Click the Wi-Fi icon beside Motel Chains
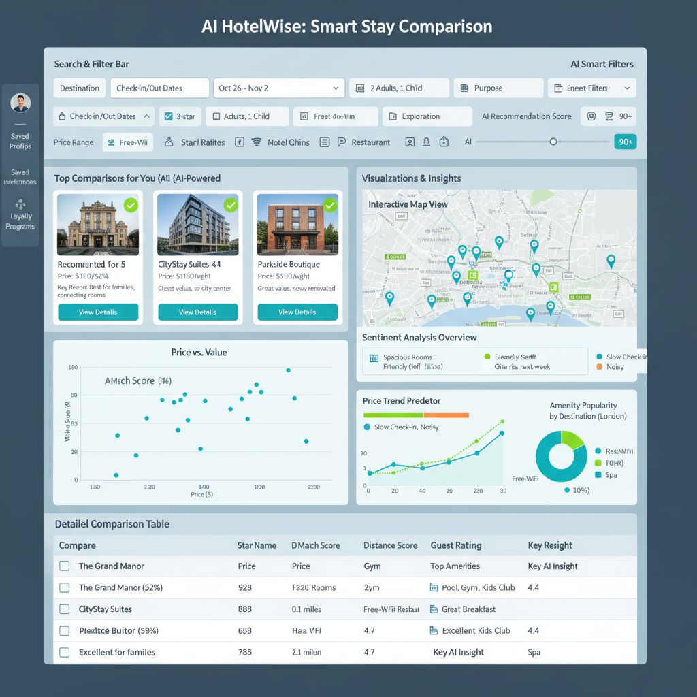This screenshot has width=697, height=697. (257, 142)
